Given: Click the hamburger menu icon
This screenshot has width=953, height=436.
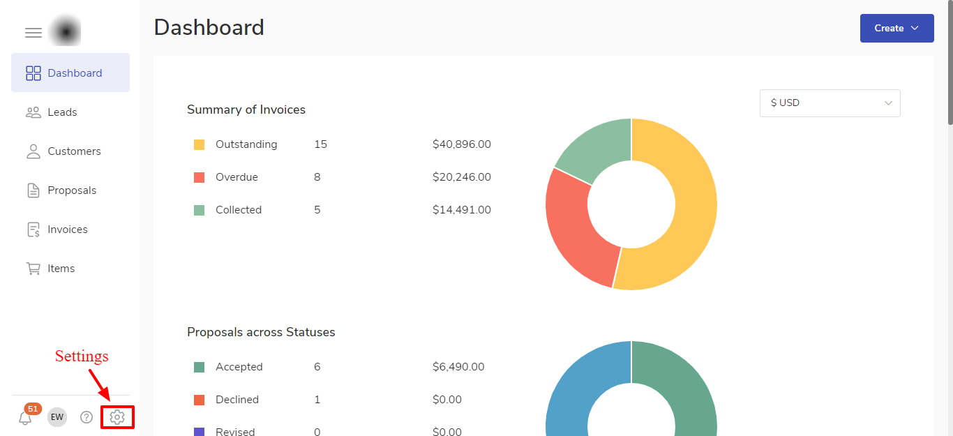Looking at the screenshot, I should click(33, 33).
